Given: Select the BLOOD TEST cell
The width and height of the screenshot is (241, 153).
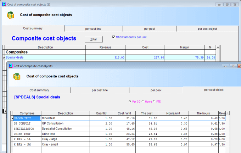Looking at the screenshot, I should click(23, 118).
